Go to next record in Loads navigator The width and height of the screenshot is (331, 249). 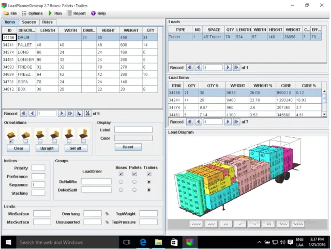[x=228, y=68]
